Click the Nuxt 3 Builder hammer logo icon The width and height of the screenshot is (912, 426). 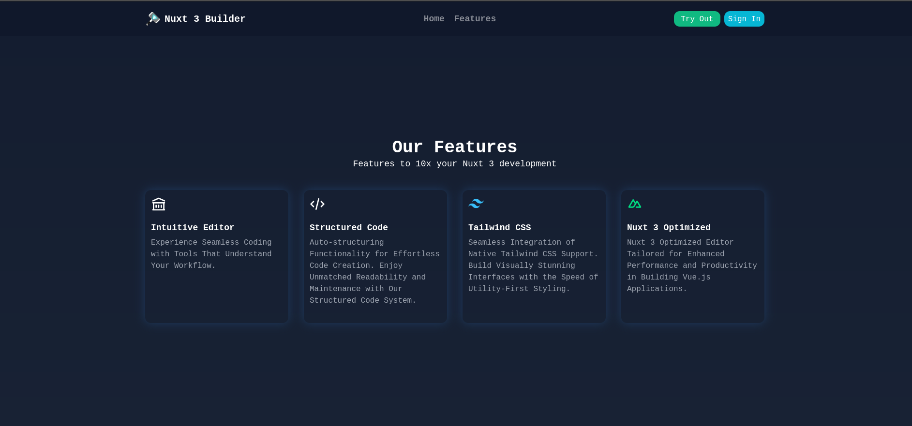click(x=153, y=19)
